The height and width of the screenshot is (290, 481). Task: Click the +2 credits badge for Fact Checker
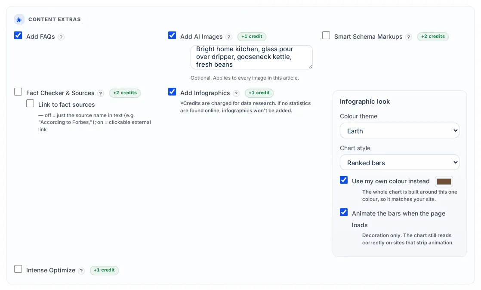coord(125,93)
